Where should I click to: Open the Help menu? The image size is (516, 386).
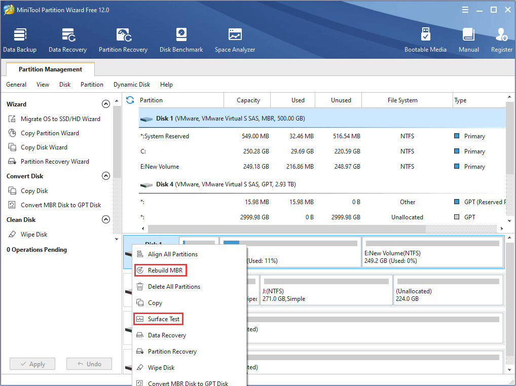(167, 85)
